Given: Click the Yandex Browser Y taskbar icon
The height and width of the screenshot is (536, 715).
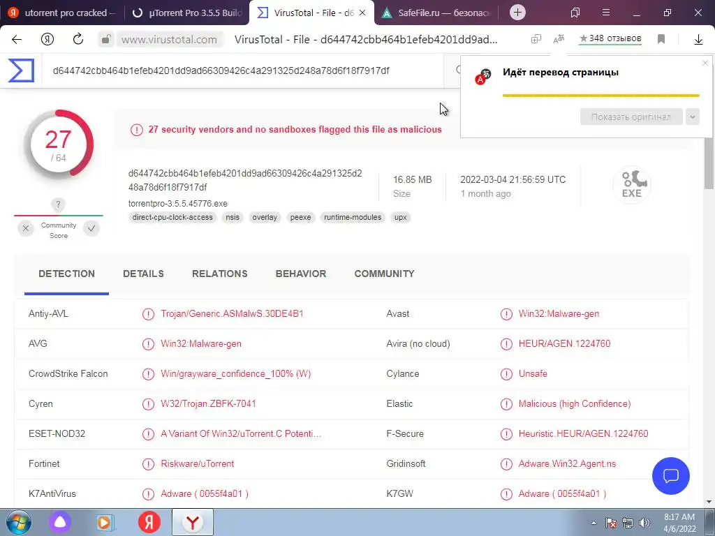Looking at the screenshot, I should click(193, 522).
